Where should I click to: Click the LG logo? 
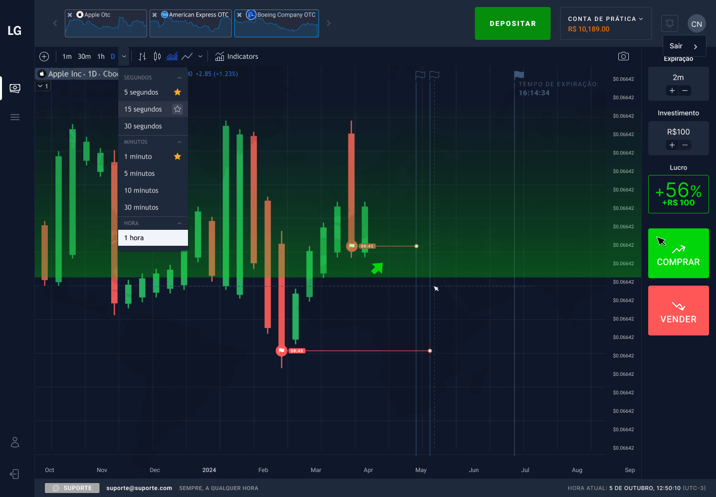[x=14, y=31]
